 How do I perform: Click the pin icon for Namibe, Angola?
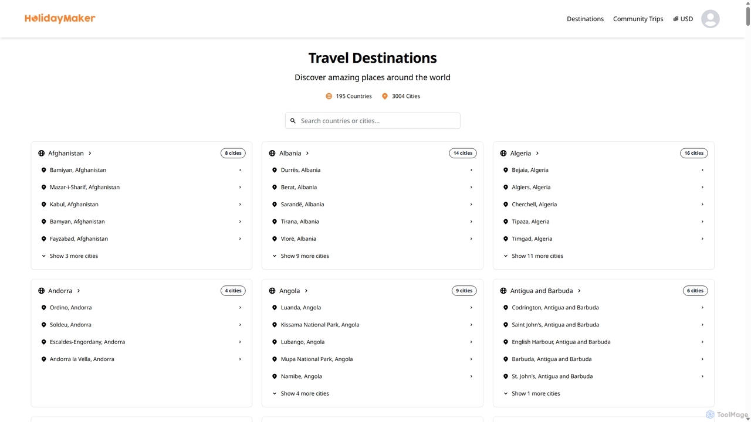pyautogui.click(x=275, y=376)
